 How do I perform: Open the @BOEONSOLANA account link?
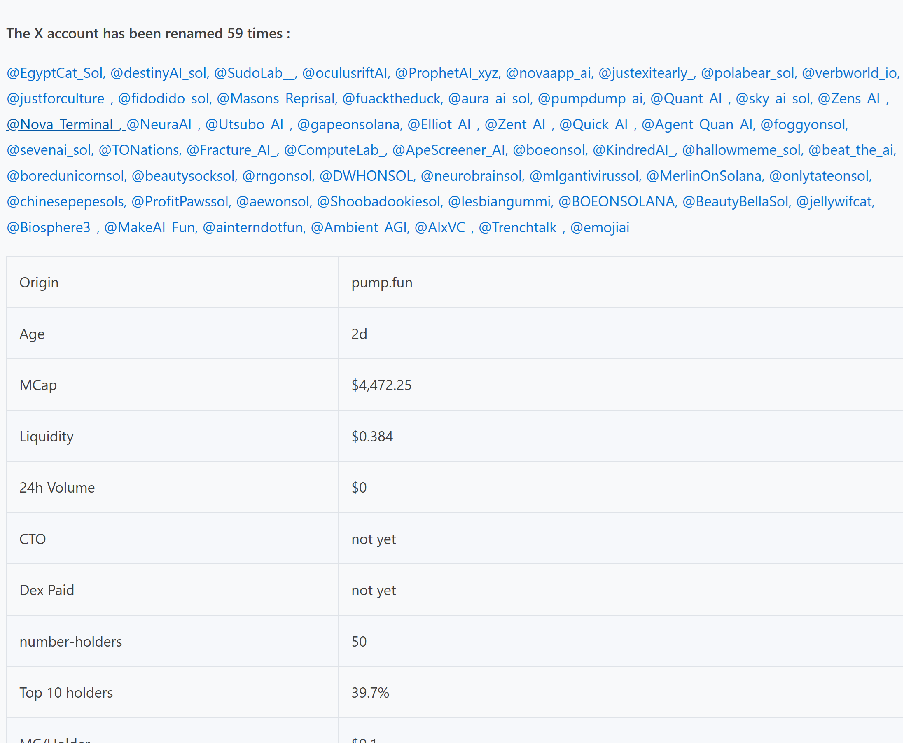[x=616, y=201]
